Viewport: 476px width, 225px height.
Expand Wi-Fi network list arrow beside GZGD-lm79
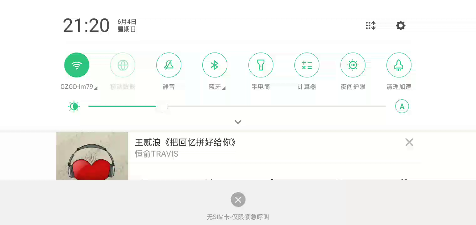point(96,88)
